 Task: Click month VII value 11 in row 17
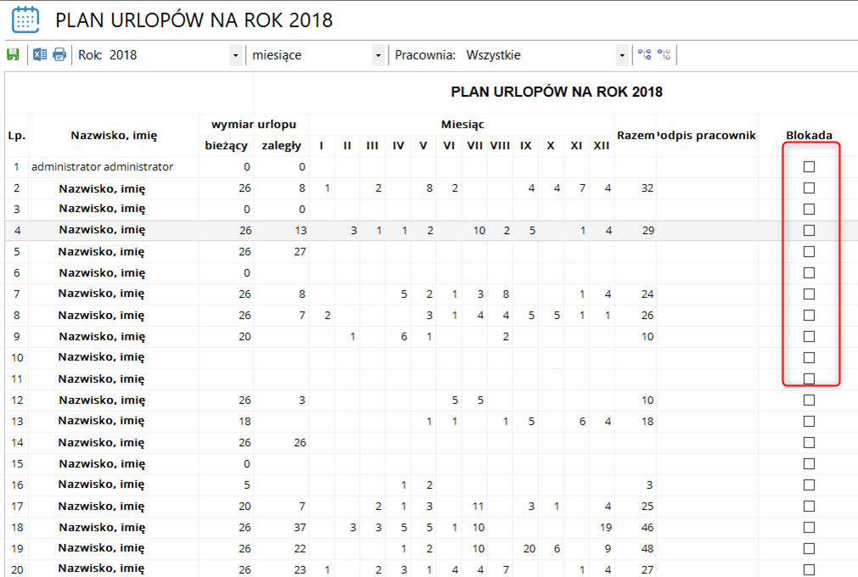478,506
